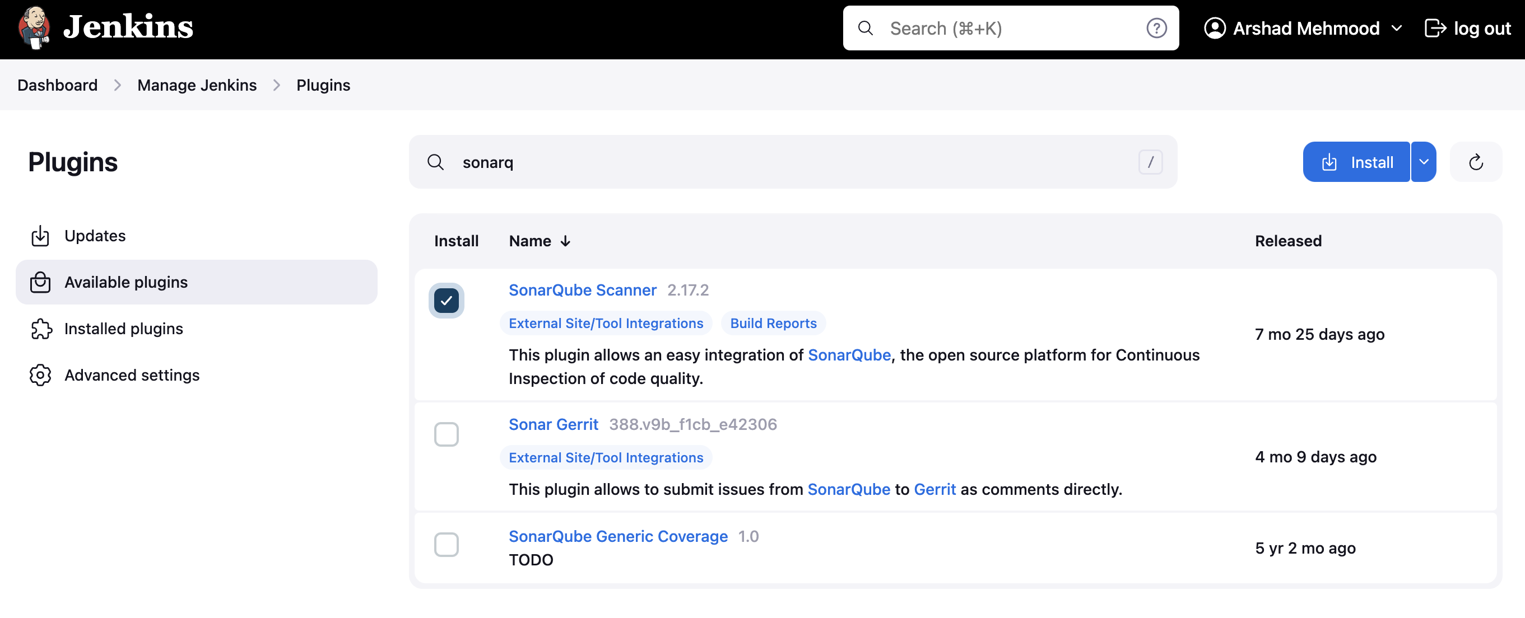
Task: Click the user avatar icon in header
Action: [x=1215, y=29]
